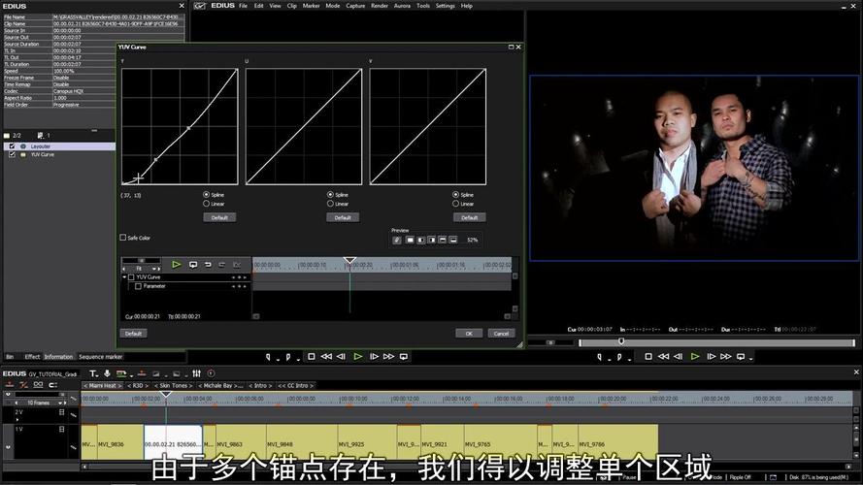Click Set In point icon in right recorder
This screenshot has height=485, width=863.
pos(599,357)
